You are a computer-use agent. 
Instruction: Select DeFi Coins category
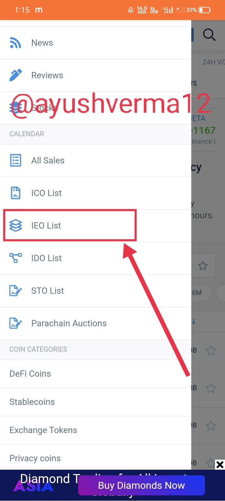tap(30, 374)
